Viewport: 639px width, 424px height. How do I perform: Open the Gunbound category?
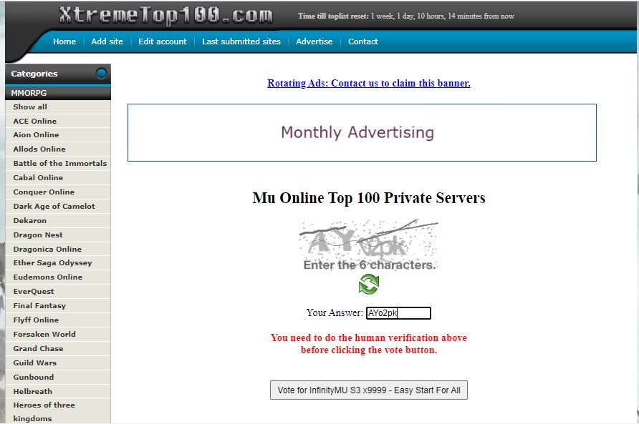coord(58,378)
